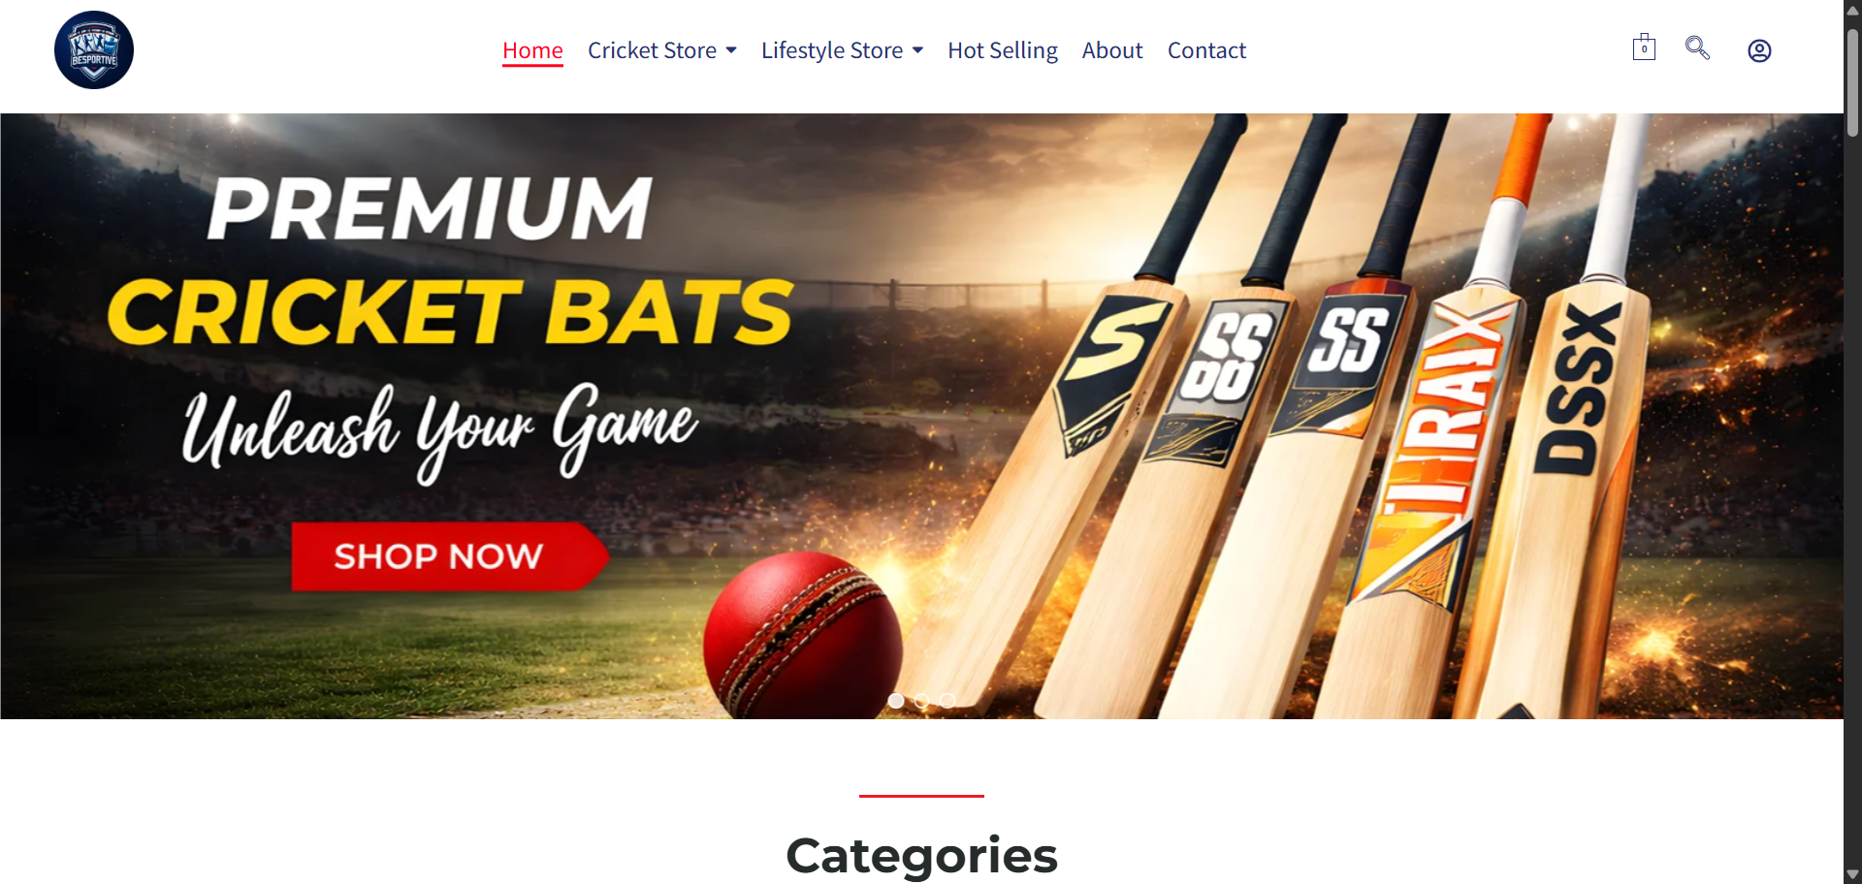Click the page scrollbar down arrow

[1852, 874]
